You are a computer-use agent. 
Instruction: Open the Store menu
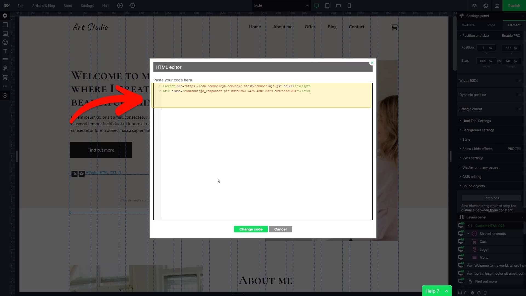(68, 6)
